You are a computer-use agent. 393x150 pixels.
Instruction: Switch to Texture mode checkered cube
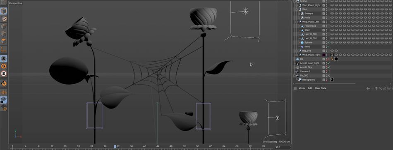coord(3,18)
